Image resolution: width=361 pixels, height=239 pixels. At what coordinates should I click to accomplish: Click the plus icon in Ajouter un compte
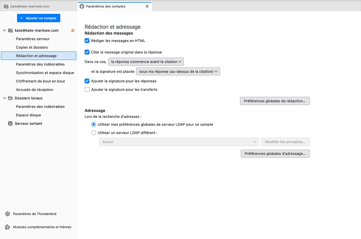pyautogui.click(x=21, y=18)
